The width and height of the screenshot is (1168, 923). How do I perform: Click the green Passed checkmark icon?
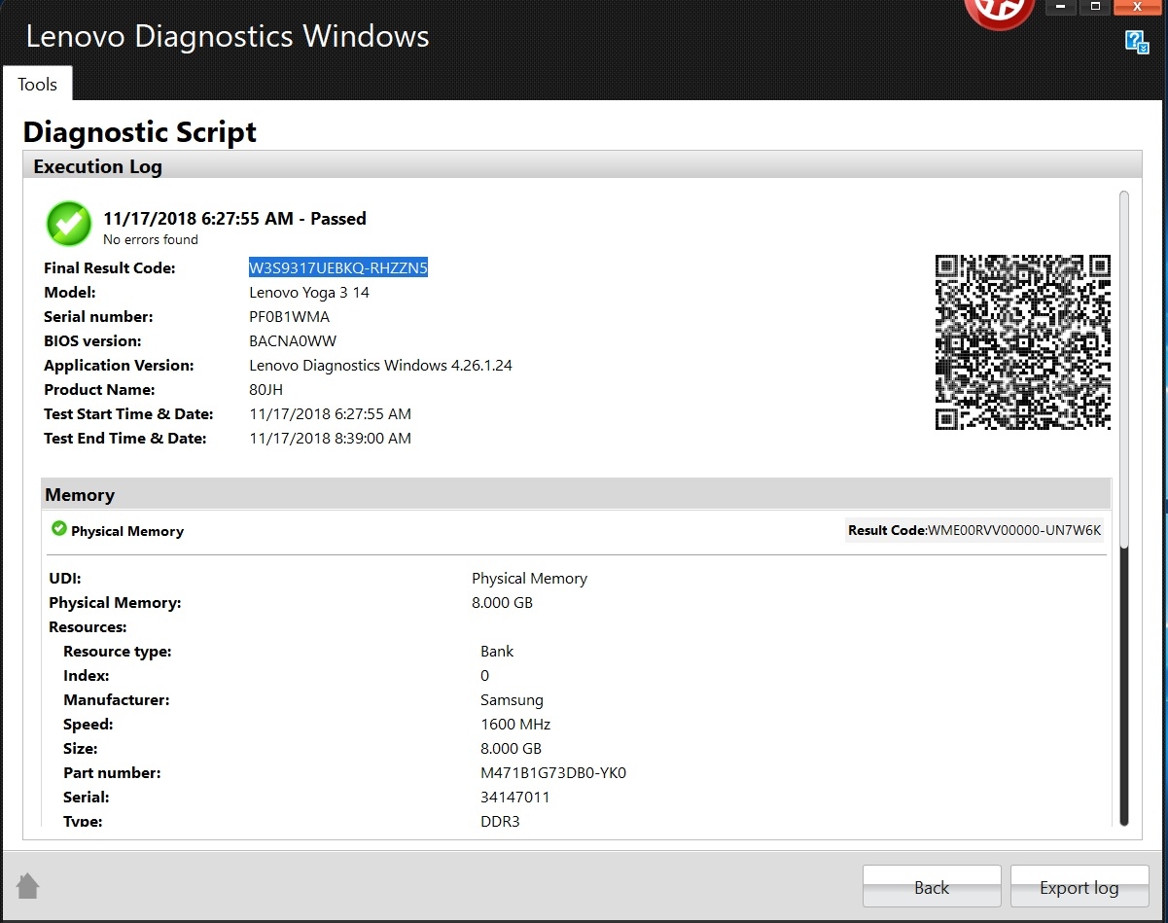point(69,224)
